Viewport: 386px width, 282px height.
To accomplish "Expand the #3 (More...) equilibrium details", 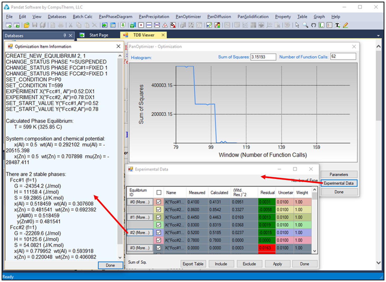I will (140, 248).
